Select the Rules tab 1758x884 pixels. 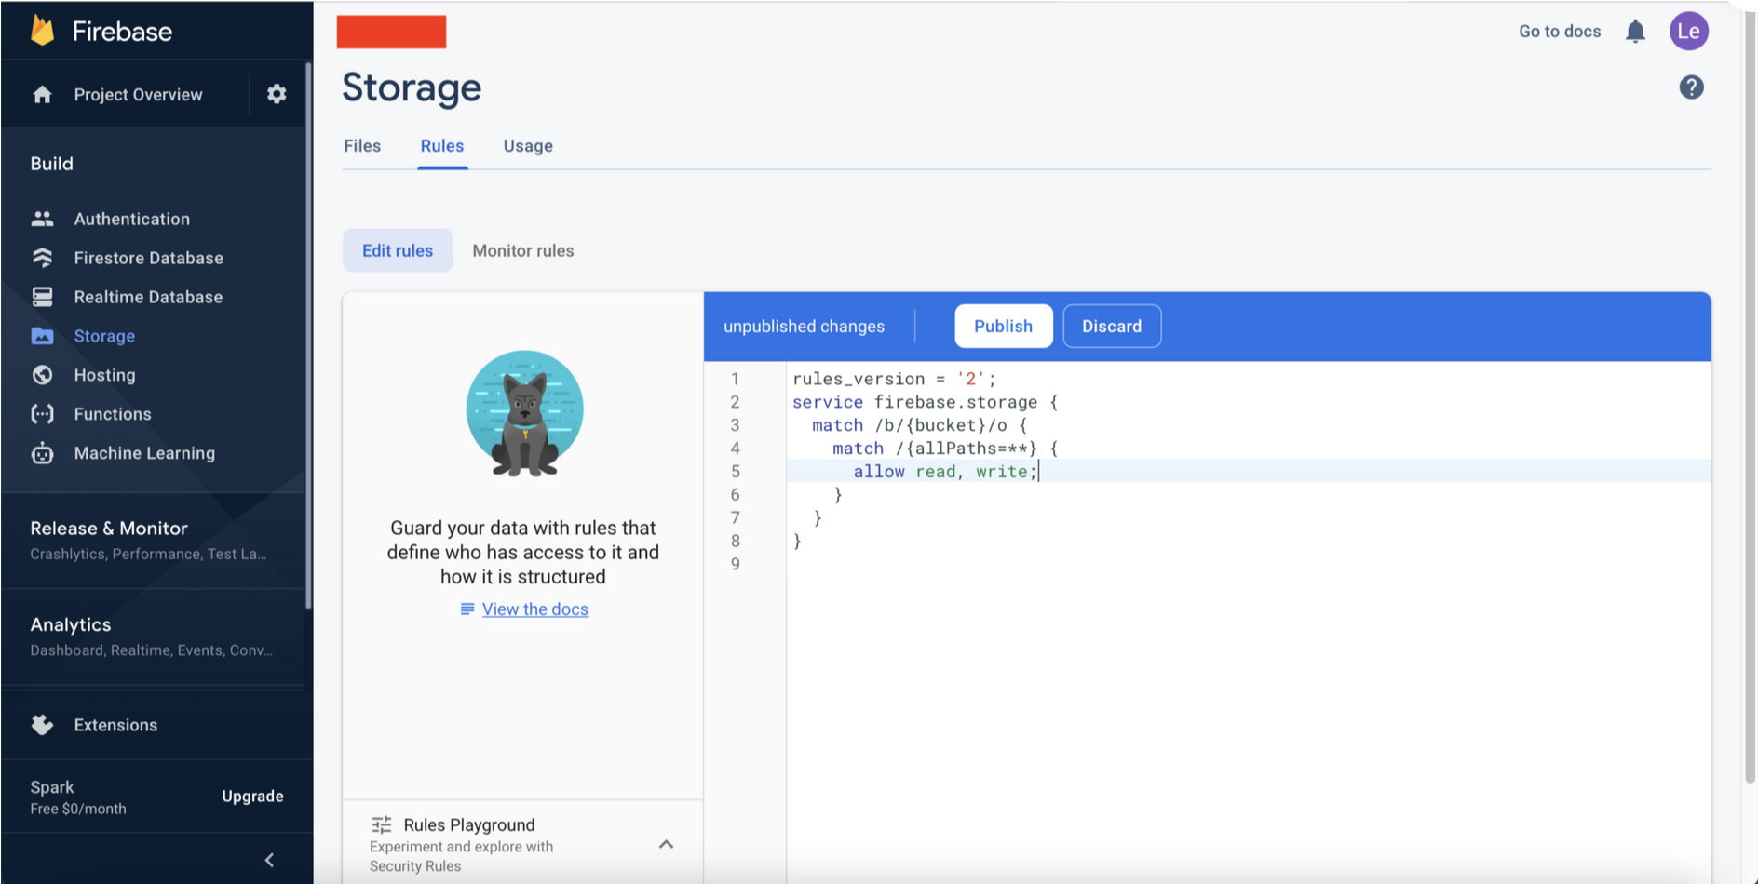441,146
